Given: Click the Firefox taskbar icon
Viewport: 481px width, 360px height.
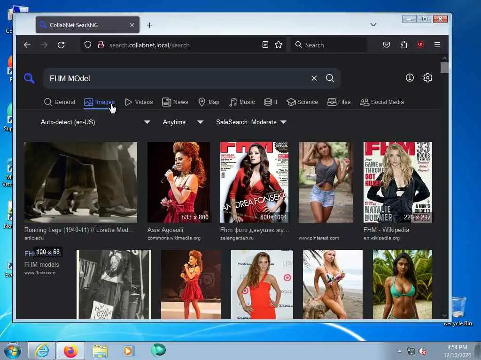Looking at the screenshot, I should (71, 351).
